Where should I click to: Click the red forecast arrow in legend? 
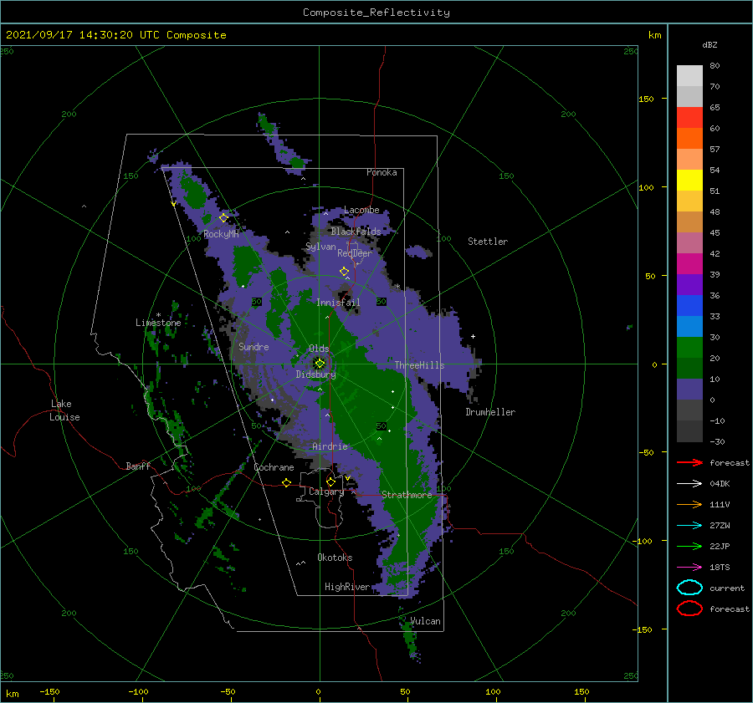click(689, 462)
